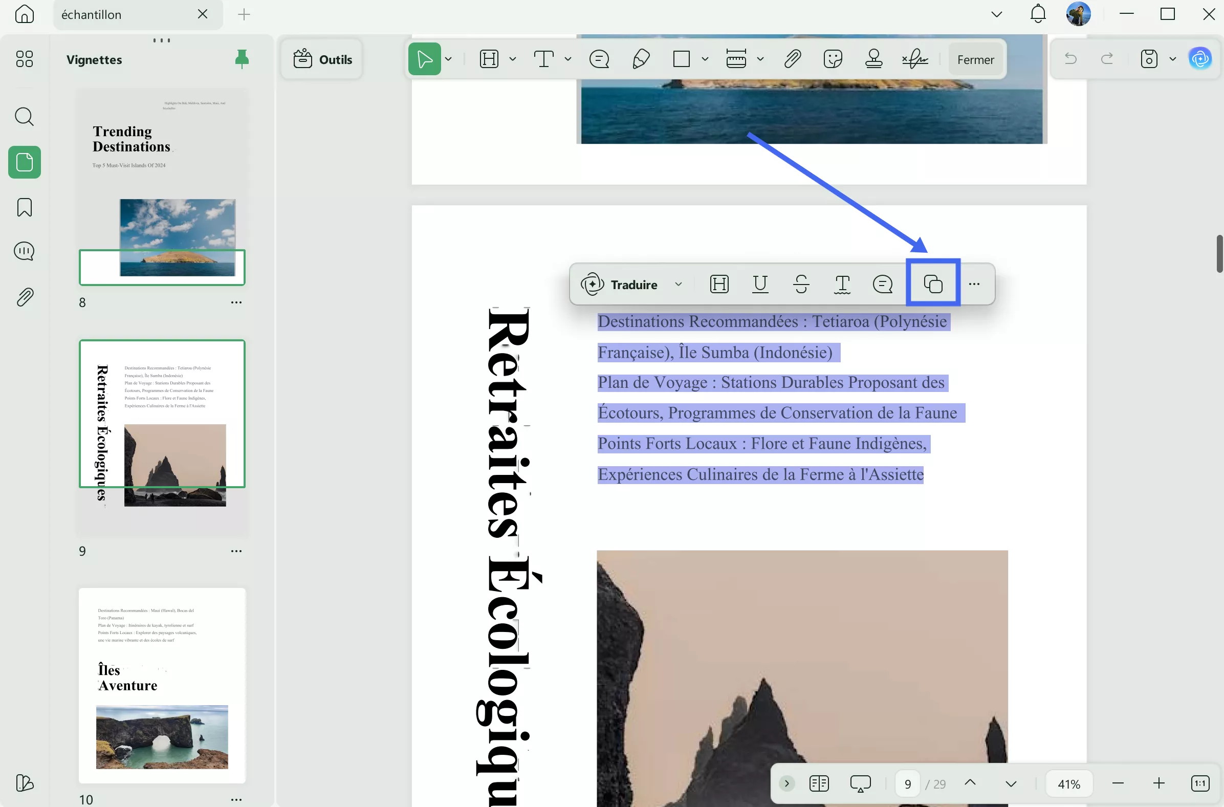Select the highlighter tool in top toolbar
The height and width of the screenshot is (807, 1224).
(x=641, y=59)
